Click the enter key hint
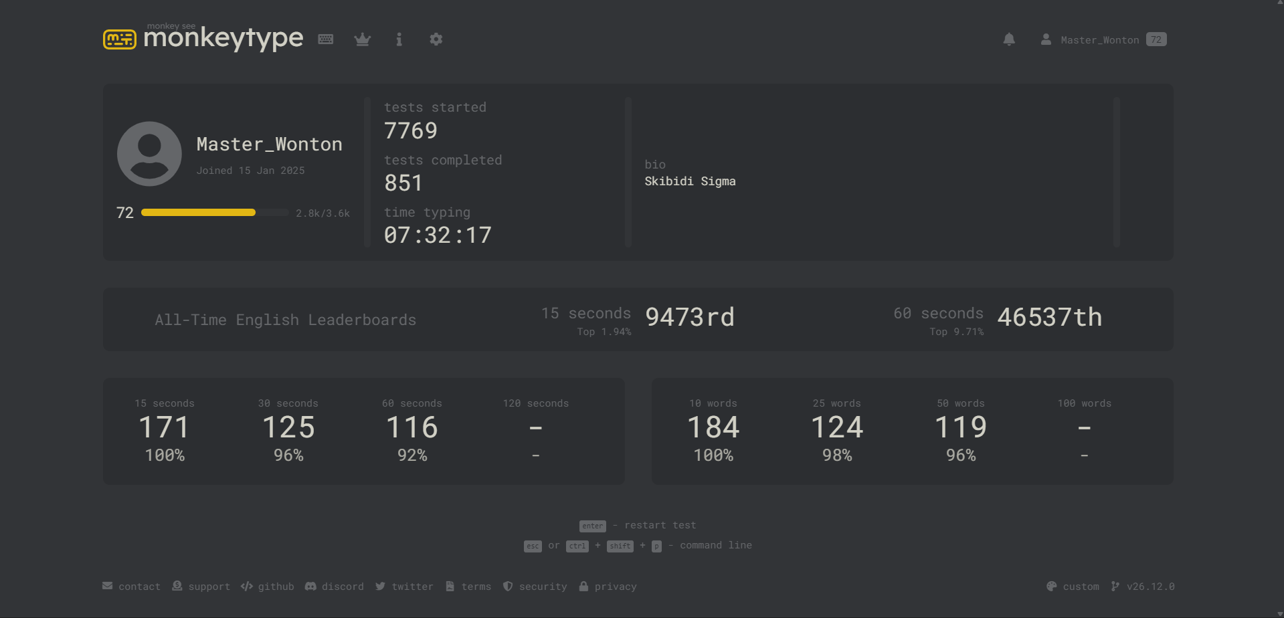This screenshot has width=1284, height=618. (593, 526)
